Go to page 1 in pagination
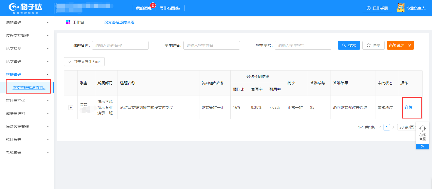 point(387,127)
